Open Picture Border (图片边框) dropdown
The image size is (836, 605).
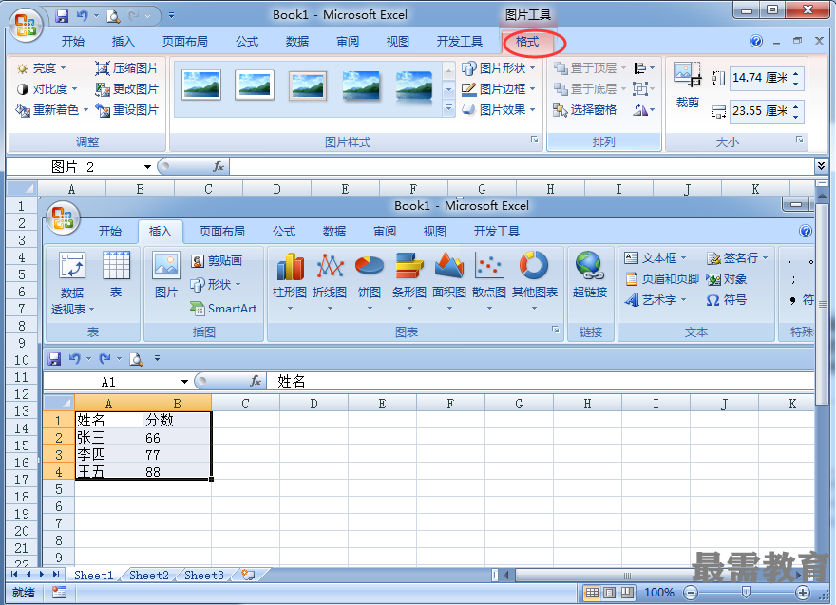point(498,89)
